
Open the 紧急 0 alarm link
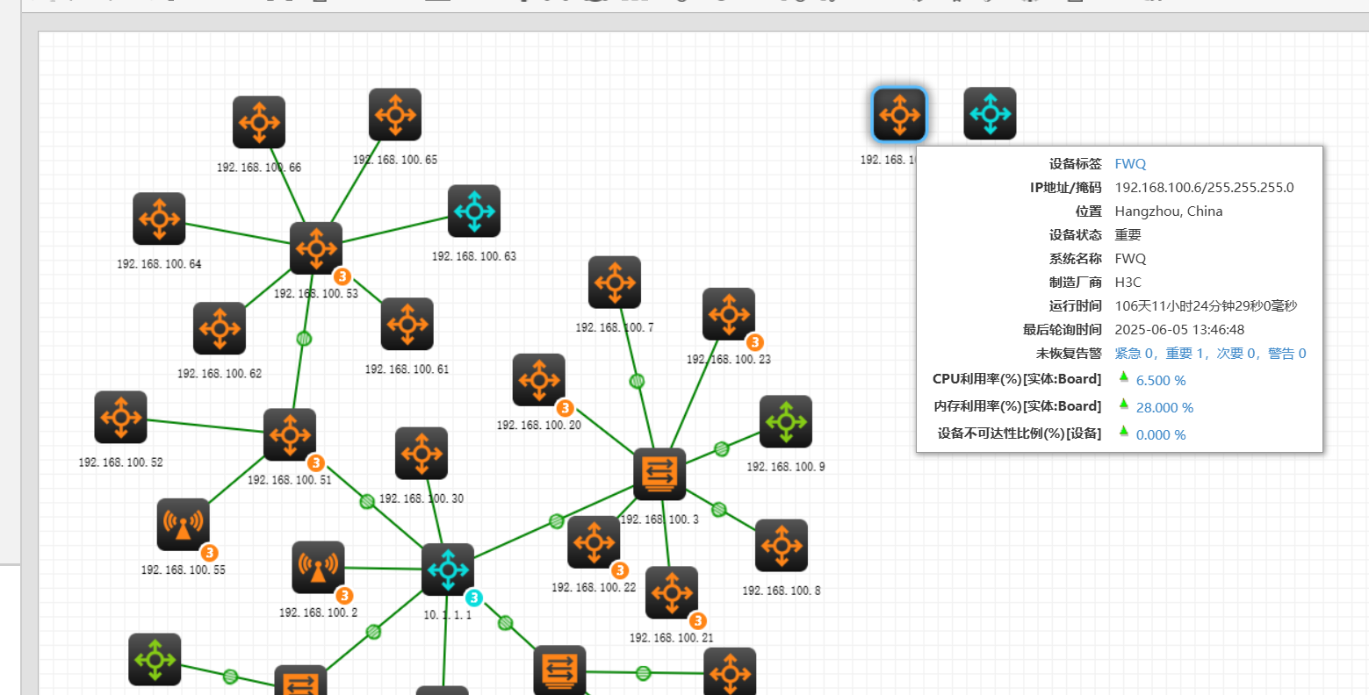(x=1135, y=354)
